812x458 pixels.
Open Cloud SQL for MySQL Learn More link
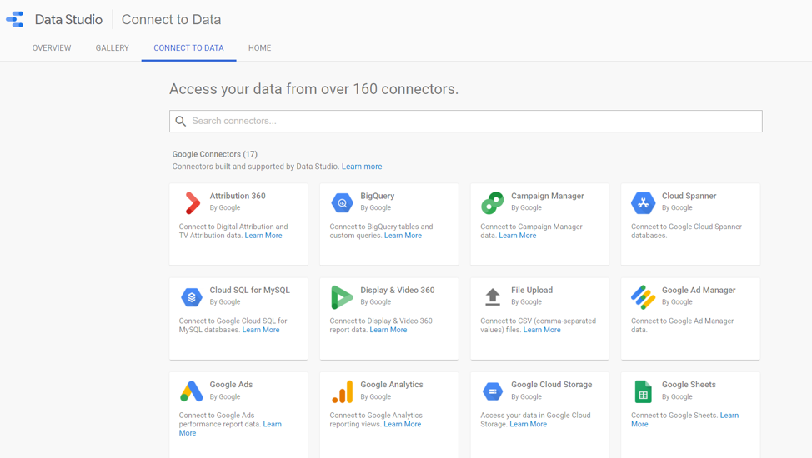point(260,330)
